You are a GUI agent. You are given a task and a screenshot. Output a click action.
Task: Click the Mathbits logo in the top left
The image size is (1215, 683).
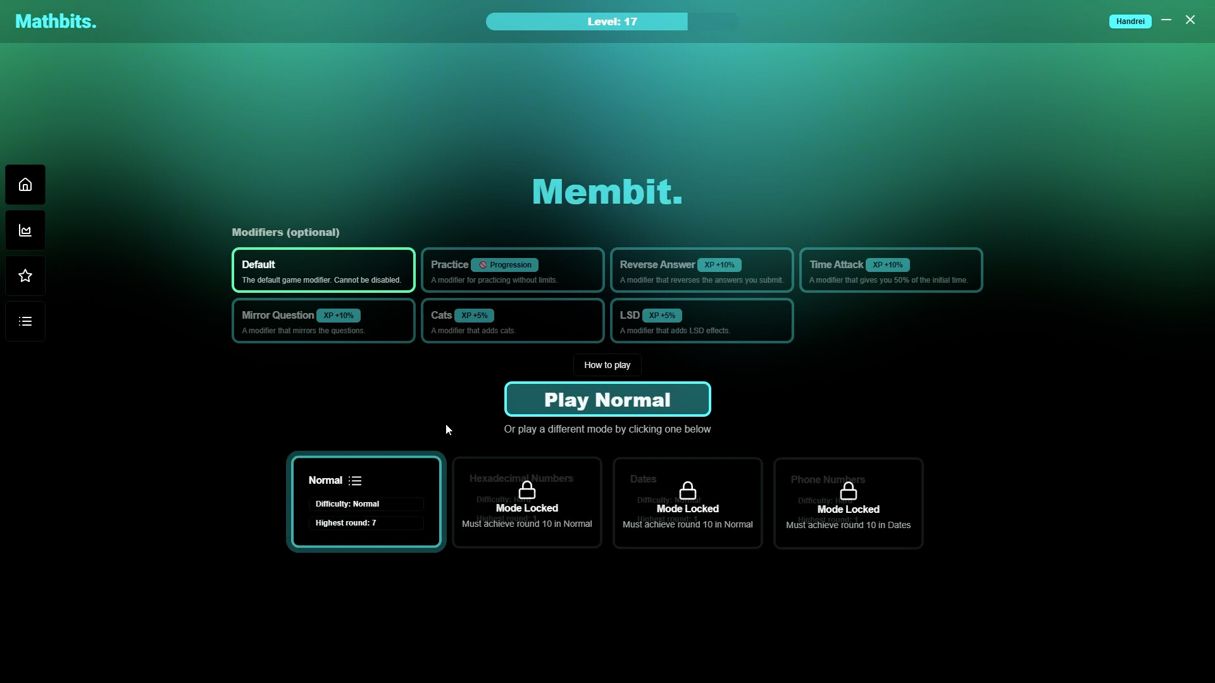55,21
